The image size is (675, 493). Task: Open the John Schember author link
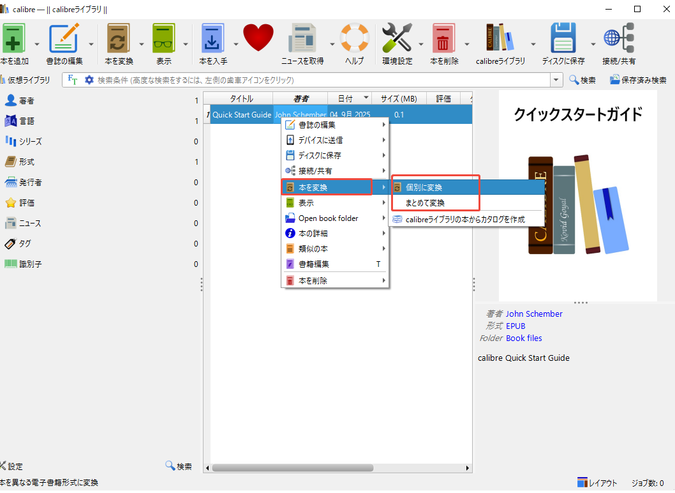click(x=534, y=314)
